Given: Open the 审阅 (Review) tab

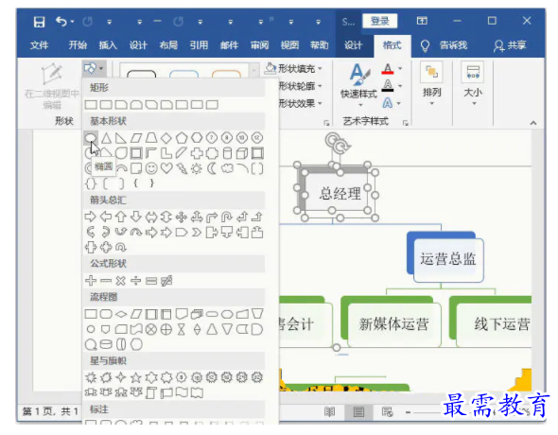Looking at the screenshot, I should pos(259,45).
